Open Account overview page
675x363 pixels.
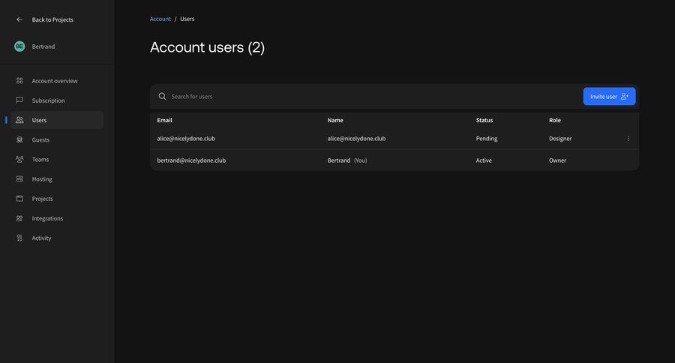point(55,81)
